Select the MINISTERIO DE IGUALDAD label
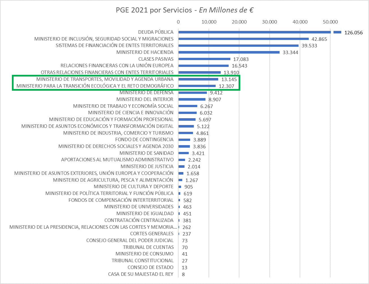Screen dimensions: 369x284 [145, 213]
